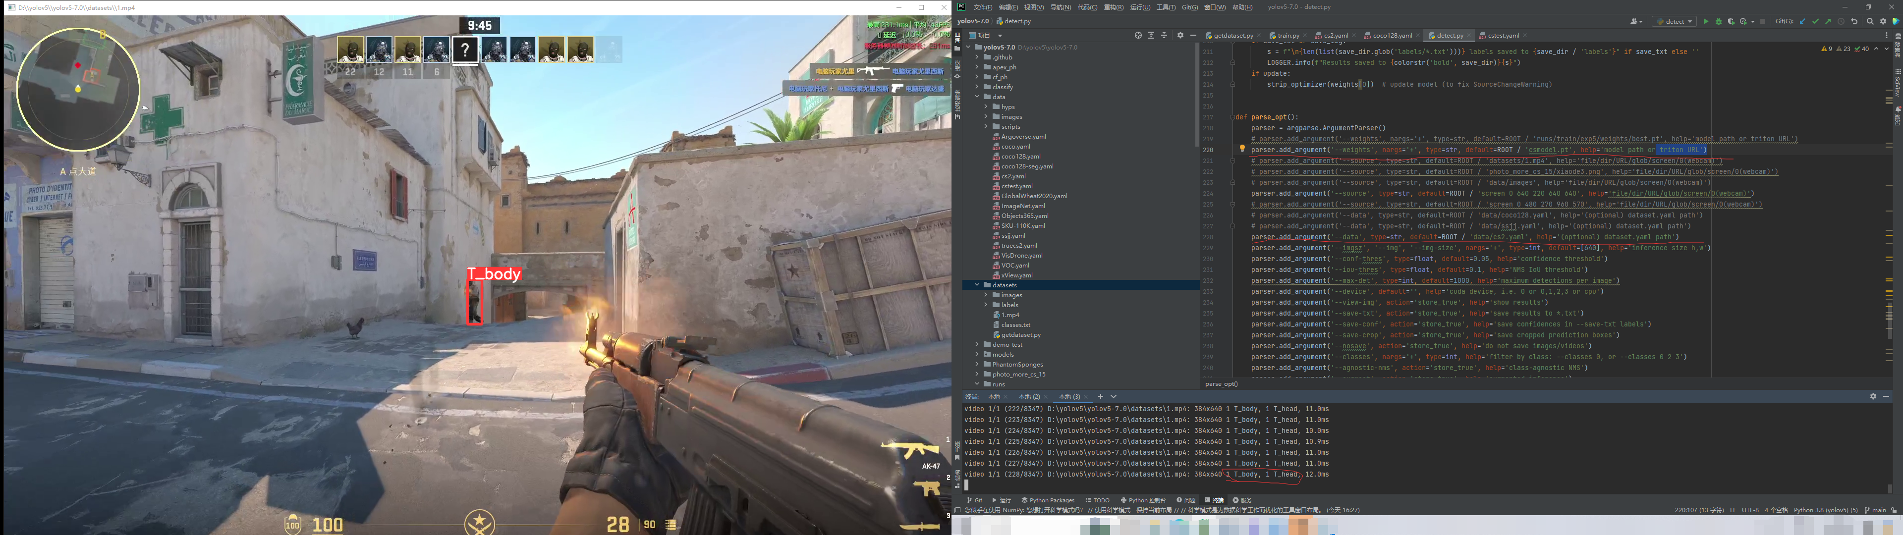Switch to the cs2.yaml editor tab
The image size is (1903, 535).
1336,36
